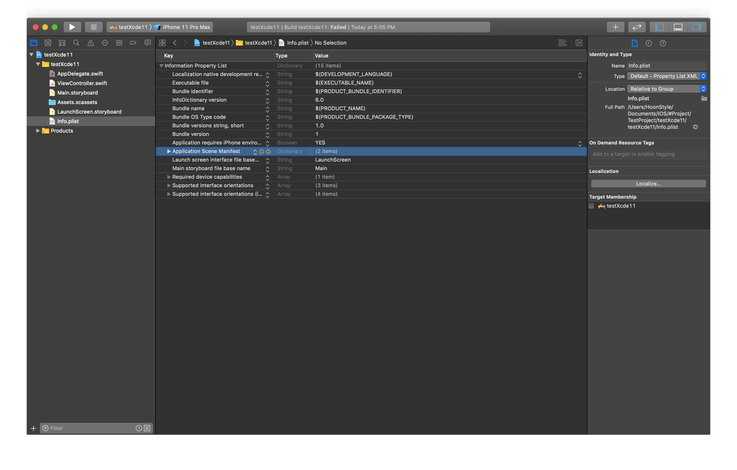Show the Source Control navigator
Image resolution: width=737 pixels, height=470 pixels.
[48, 43]
